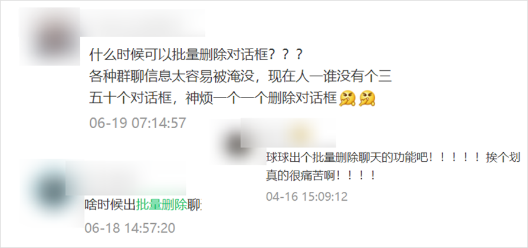Image resolution: width=528 pixels, height=248 pixels.
Task: Click the blurred username above 什么时候可以批量删除
Action: [142, 22]
